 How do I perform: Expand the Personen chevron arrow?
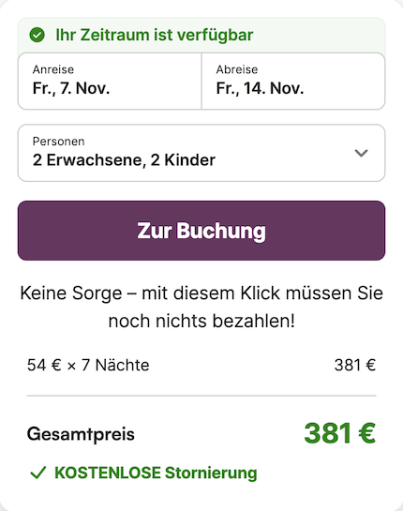click(361, 153)
